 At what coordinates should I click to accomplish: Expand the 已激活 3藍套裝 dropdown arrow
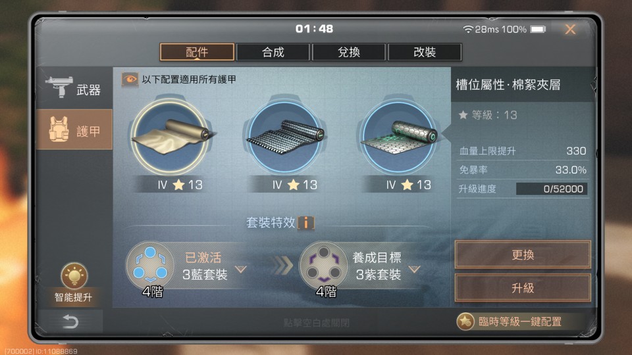(x=241, y=269)
